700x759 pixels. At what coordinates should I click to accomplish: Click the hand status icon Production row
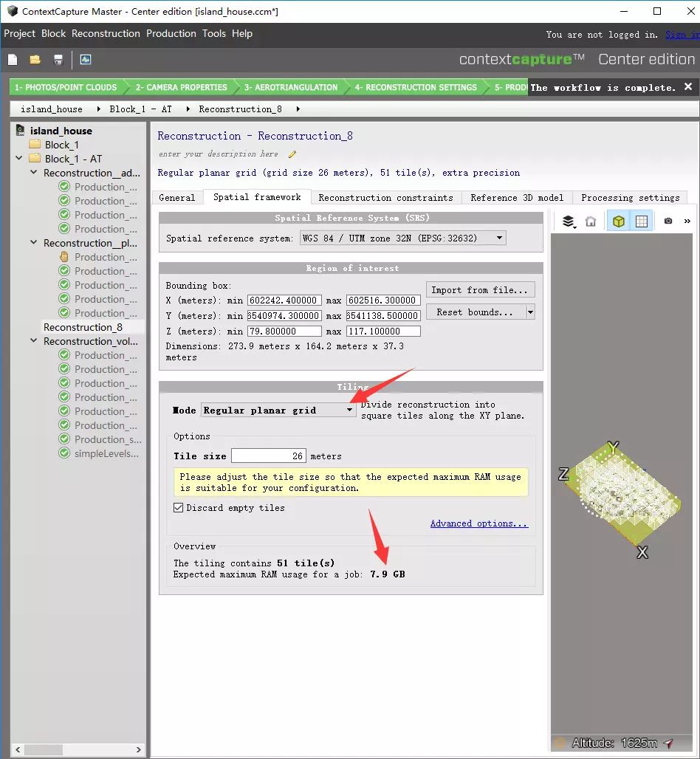(64, 257)
